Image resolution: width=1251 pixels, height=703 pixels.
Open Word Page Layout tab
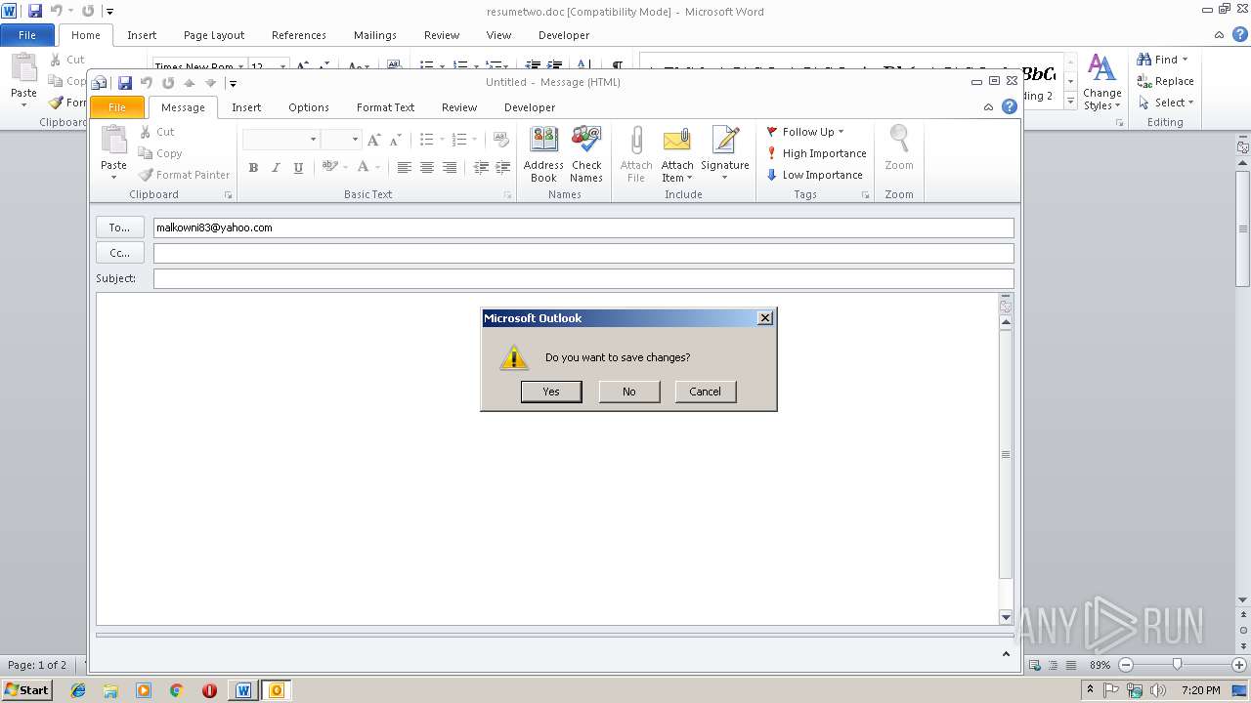point(214,35)
